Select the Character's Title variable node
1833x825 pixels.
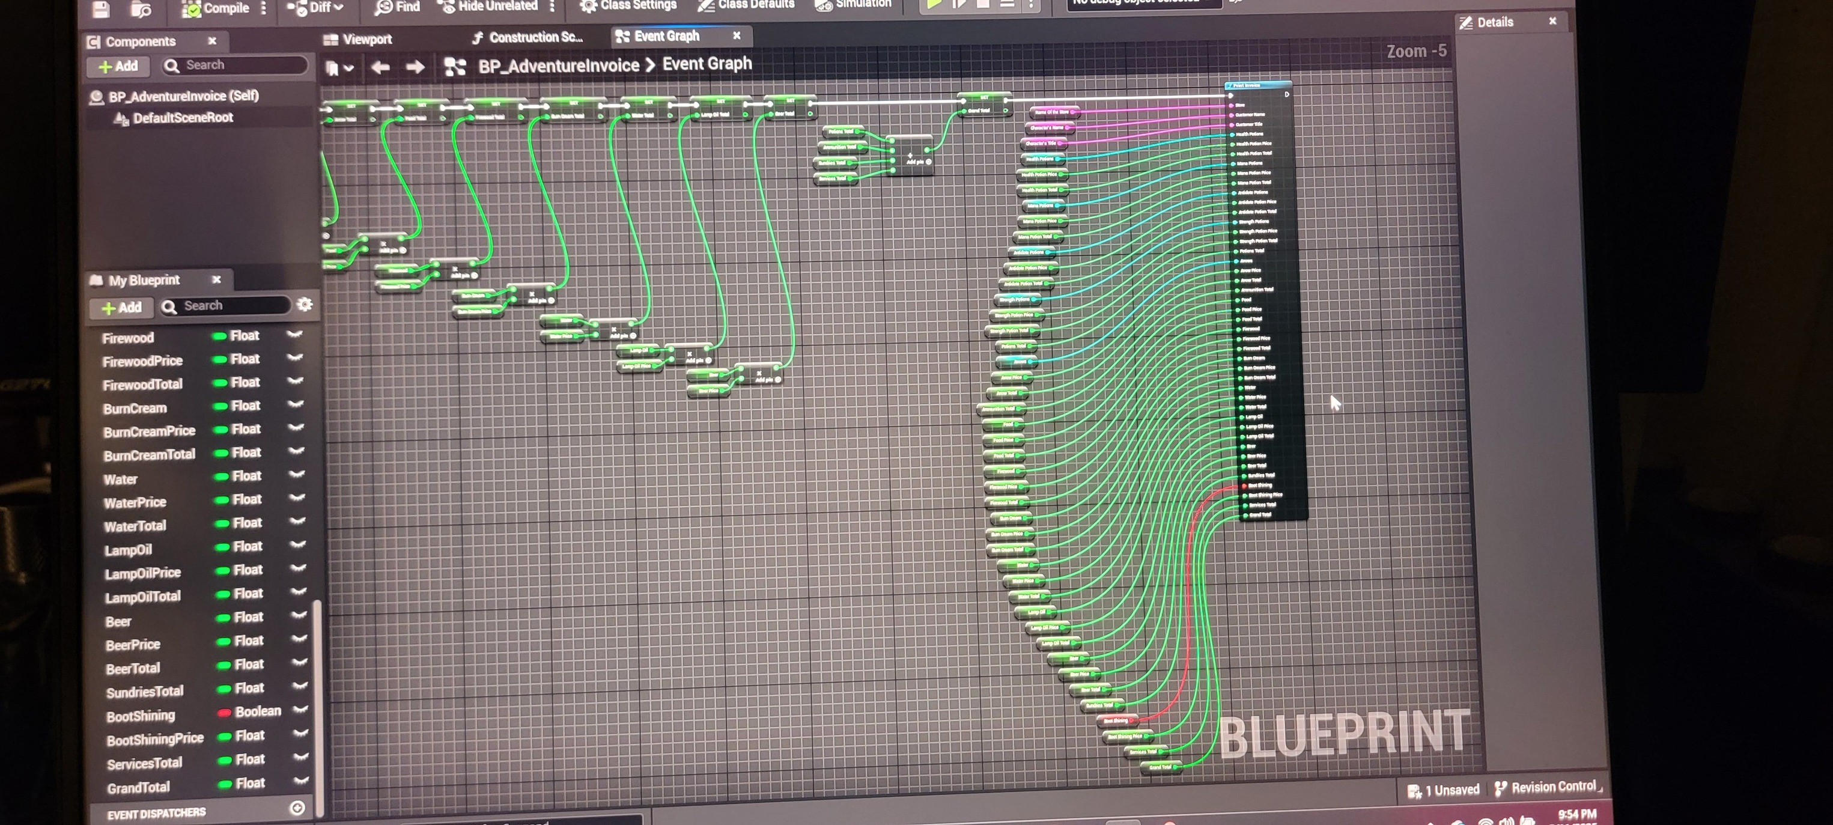point(1044,143)
